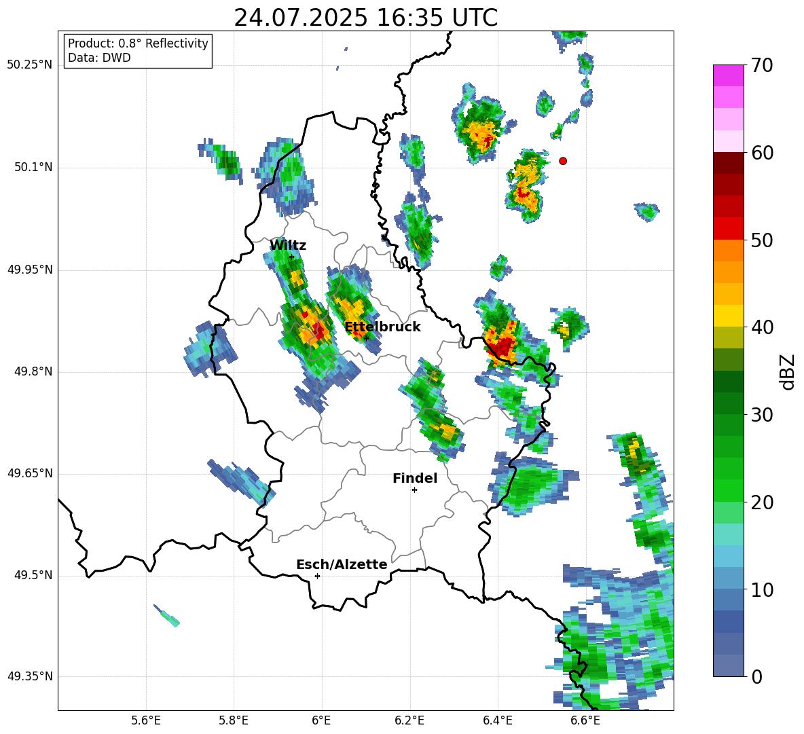
Task: Click the 'Data: DWD' text
Action: [99, 58]
